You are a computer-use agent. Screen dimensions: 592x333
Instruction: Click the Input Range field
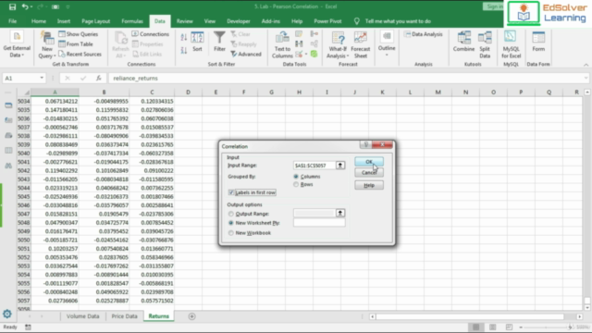pyautogui.click(x=314, y=166)
